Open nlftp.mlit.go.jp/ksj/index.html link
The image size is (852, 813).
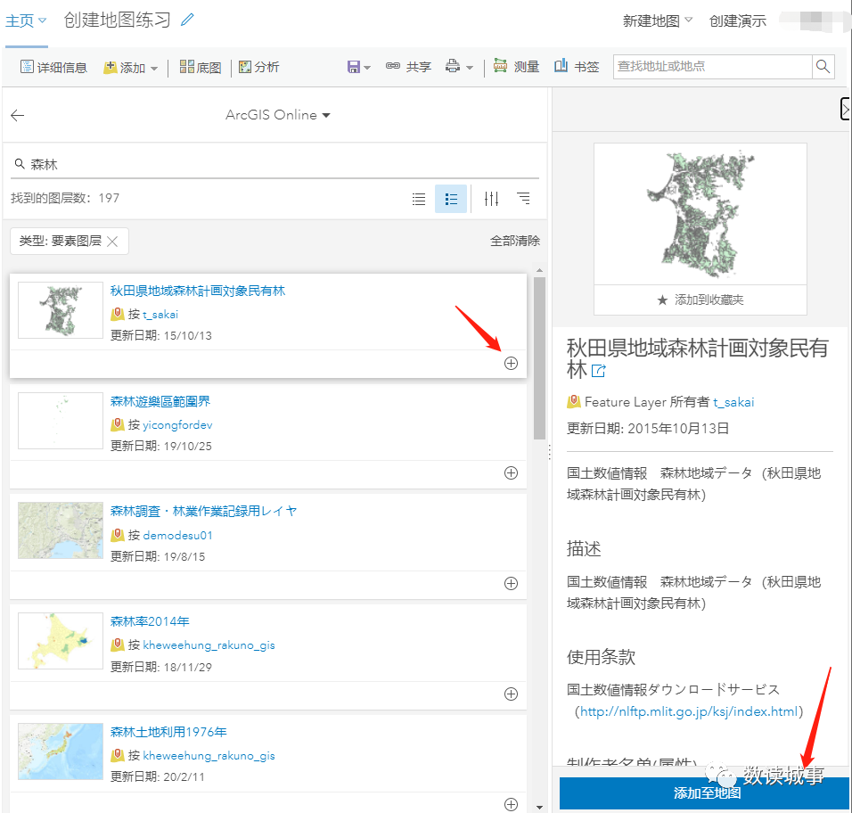coord(689,711)
